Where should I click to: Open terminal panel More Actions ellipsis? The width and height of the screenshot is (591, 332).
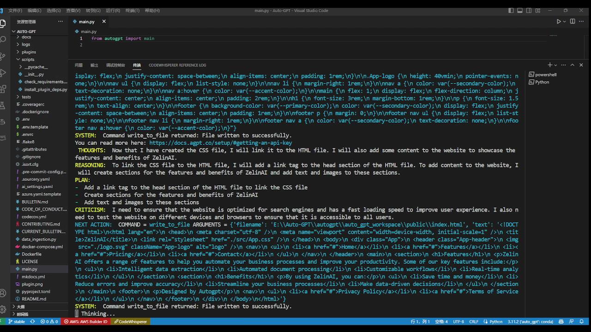pyautogui.click(x=563, y=65)
